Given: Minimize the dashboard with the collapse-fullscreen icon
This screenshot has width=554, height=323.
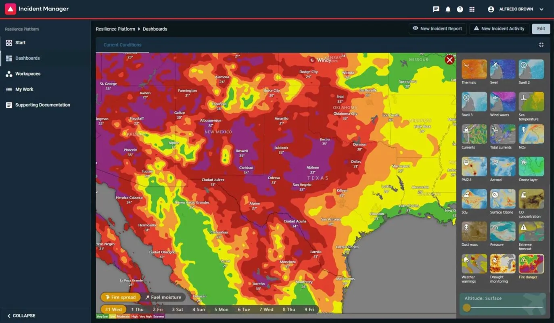Looking at the screenshot, I should 541,45.
